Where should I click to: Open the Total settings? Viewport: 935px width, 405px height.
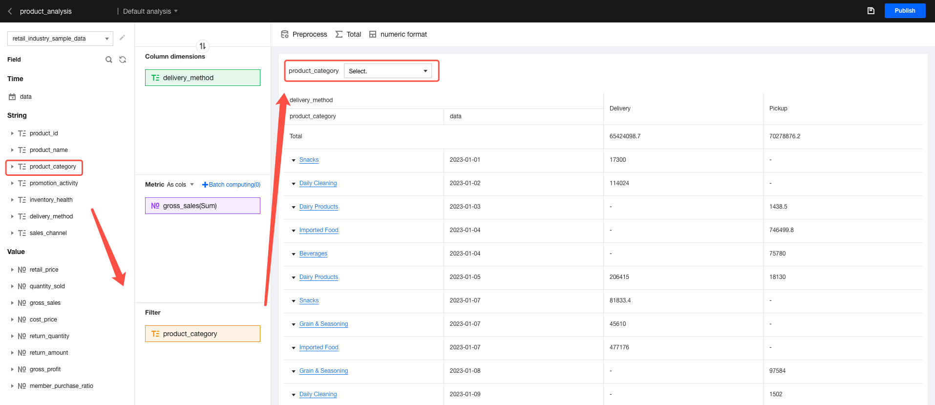(x=348, y=34)
